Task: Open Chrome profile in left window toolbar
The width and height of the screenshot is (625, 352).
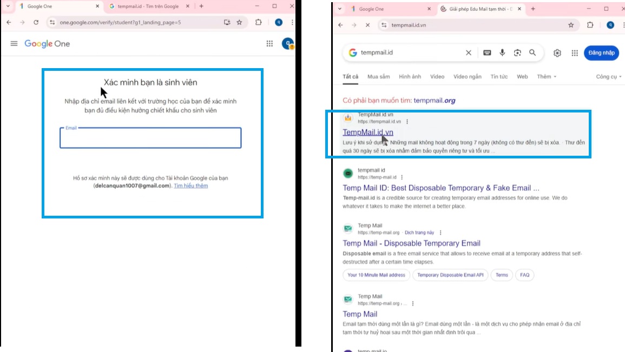Action: point(279,22)
